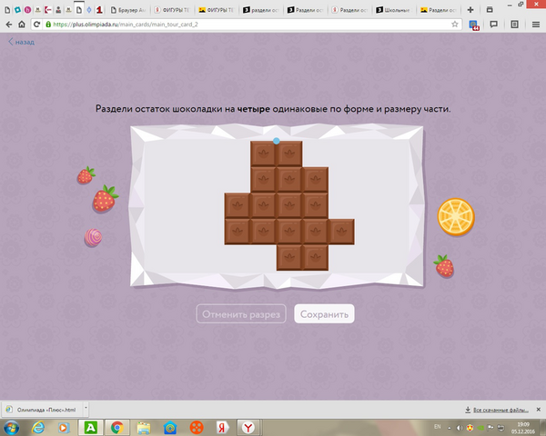Viewport: 546px width, 436px height.
Task: Open 'Все скачанные файлы' downloads link
Action: tap(497, 410)
